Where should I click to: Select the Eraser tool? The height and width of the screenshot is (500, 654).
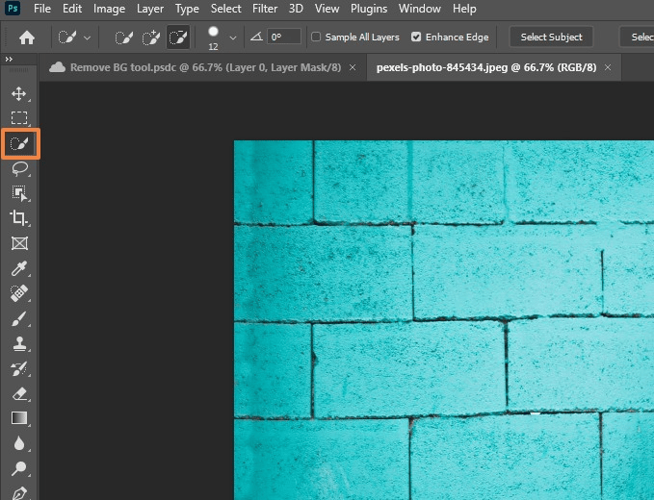click(19, 393)
